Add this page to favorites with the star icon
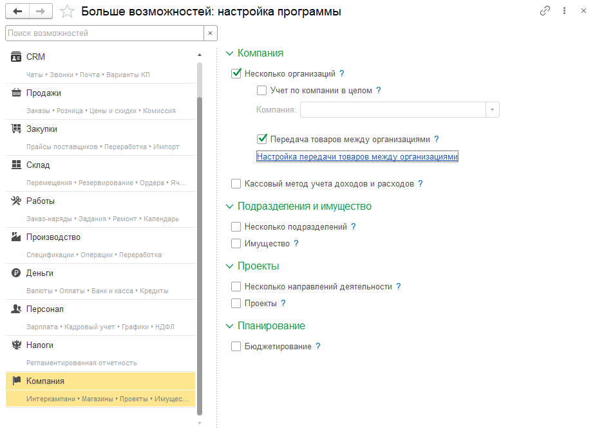 pyautogui.click(x=67, y=12)
